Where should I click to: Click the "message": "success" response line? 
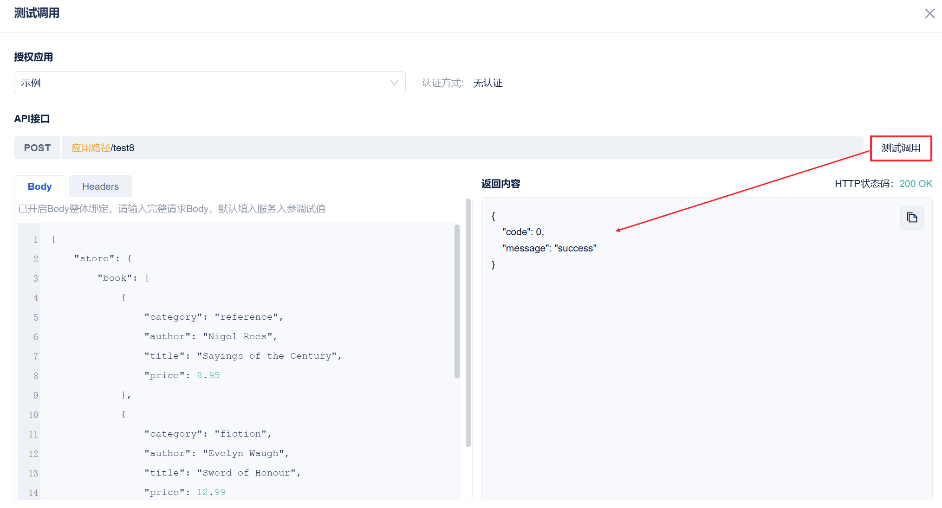[x=549, y=248]
